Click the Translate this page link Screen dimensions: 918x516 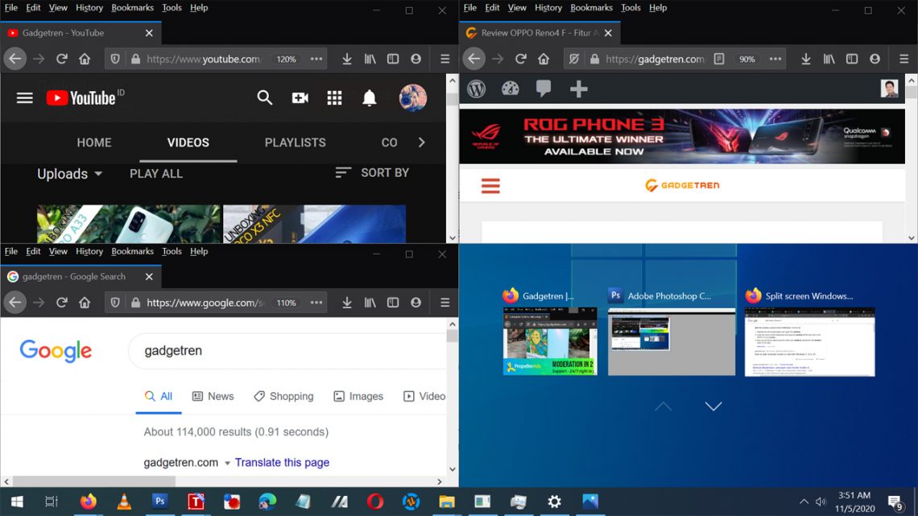(x=283, y=462)
